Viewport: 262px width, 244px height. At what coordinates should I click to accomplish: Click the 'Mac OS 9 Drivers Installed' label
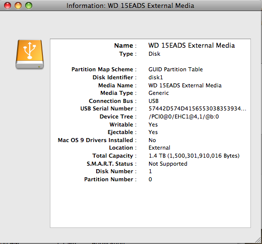95,140
